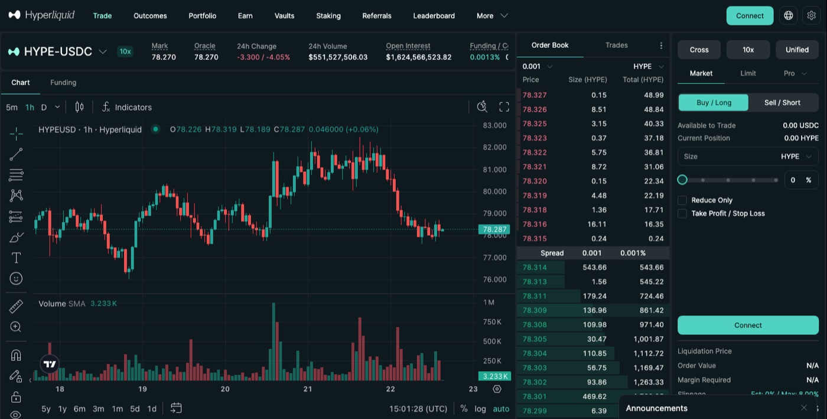Image resolution: width=827 pixels, height=419 pixels.
Task: Click the Connect button in the order panel
Action: pyautogui.click(x=748, y=325)
